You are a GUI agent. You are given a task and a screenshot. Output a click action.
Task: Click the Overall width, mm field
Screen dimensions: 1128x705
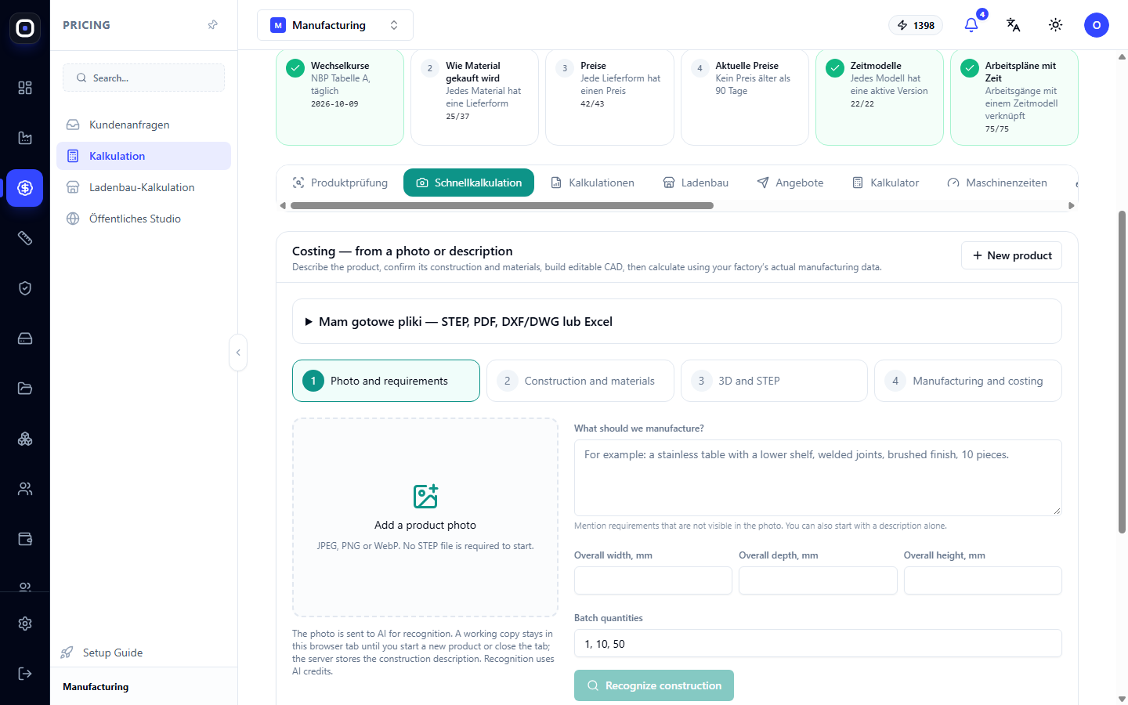click(x=653, y=580)
